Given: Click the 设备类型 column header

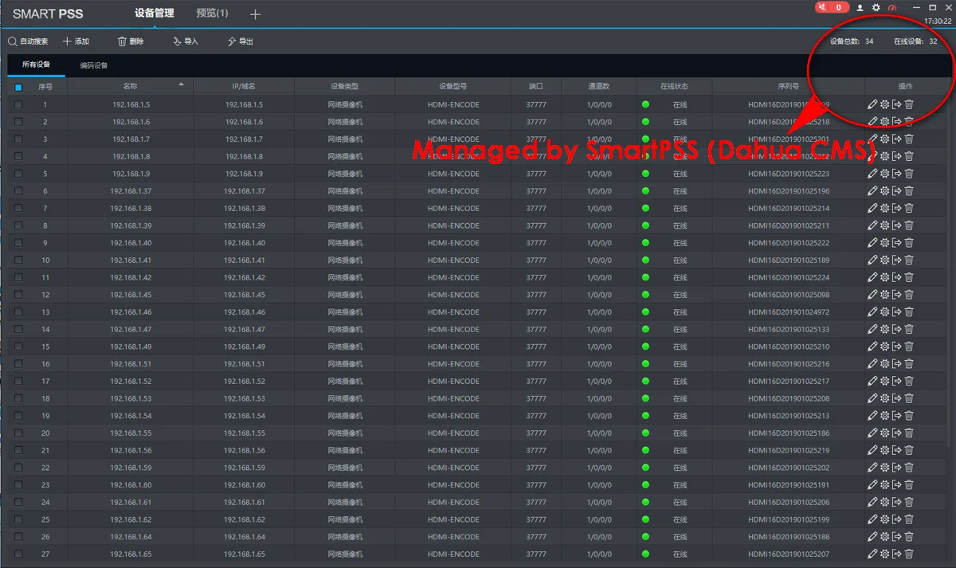Looking at the screenshot, I should pos(345,86).
